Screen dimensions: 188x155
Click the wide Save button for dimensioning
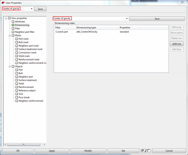pos(157,19)
